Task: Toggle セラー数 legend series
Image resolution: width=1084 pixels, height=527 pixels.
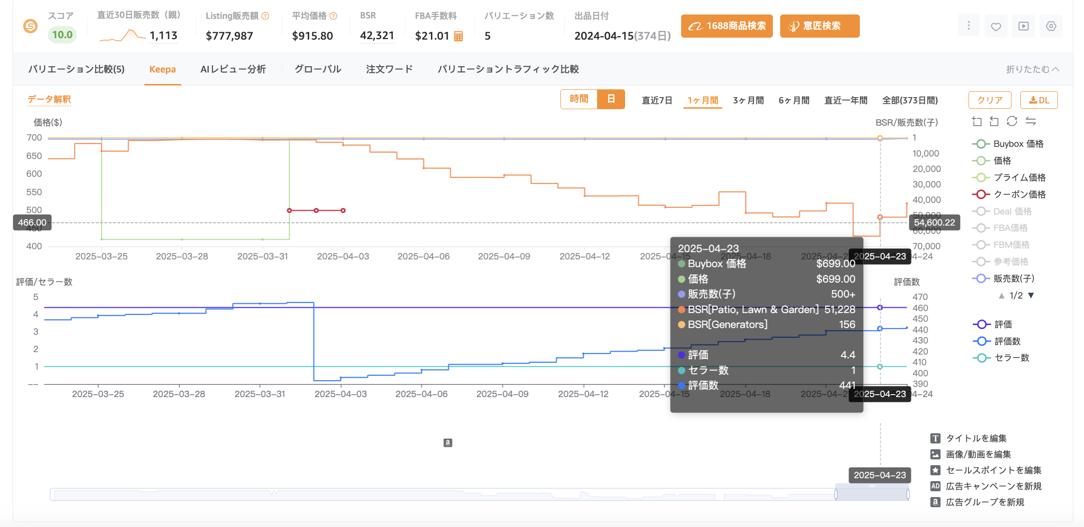Action: [1001, 358]
